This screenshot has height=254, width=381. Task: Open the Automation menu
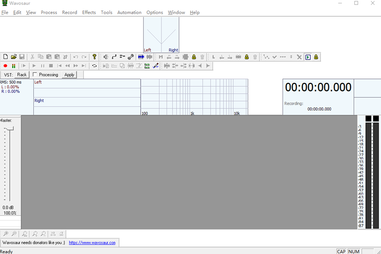129,12
